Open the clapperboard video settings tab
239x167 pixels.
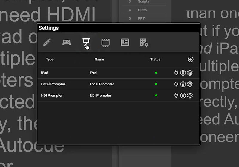(x=105, y=43)
